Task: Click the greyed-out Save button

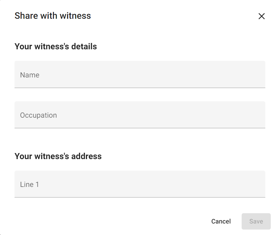Action: coord(256,221)
